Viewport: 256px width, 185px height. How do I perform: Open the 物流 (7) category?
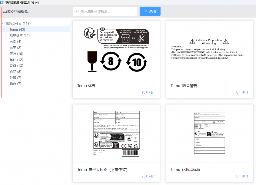(x=15, y=84)
